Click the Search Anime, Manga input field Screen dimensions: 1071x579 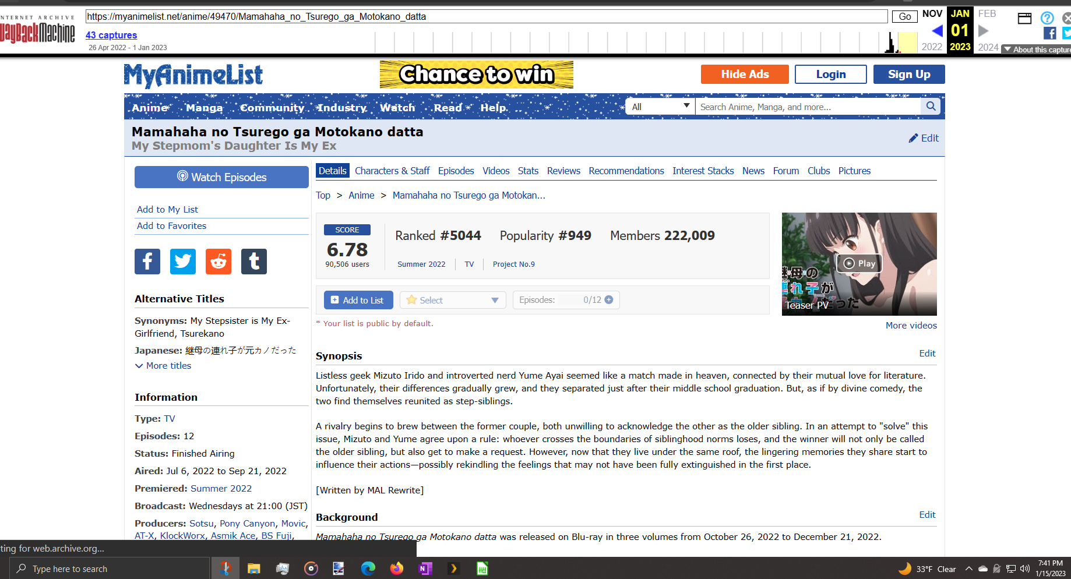point(807,107)
